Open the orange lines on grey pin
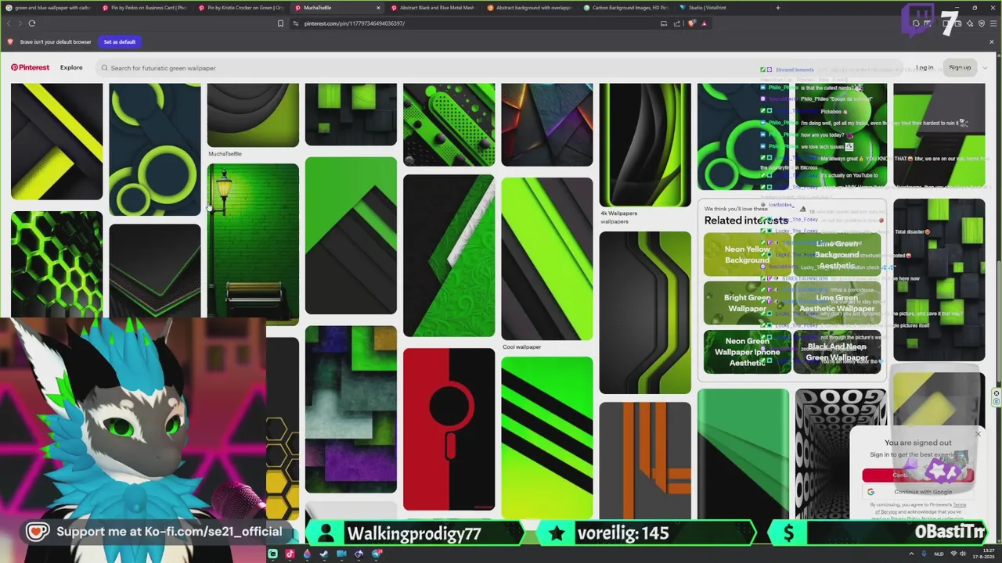 click(x=645, y=461)
